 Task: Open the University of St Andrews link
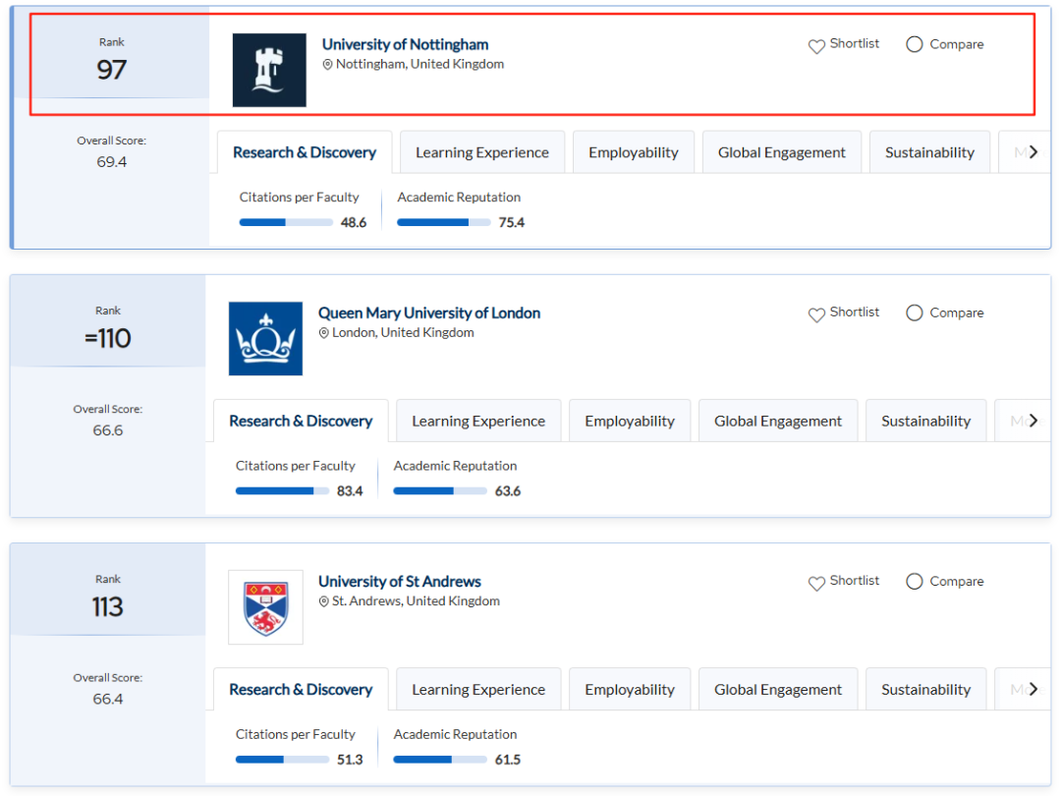(x=400, y=582)
